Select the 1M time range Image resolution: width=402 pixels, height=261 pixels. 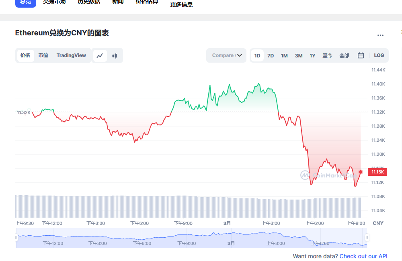point(284,55)
